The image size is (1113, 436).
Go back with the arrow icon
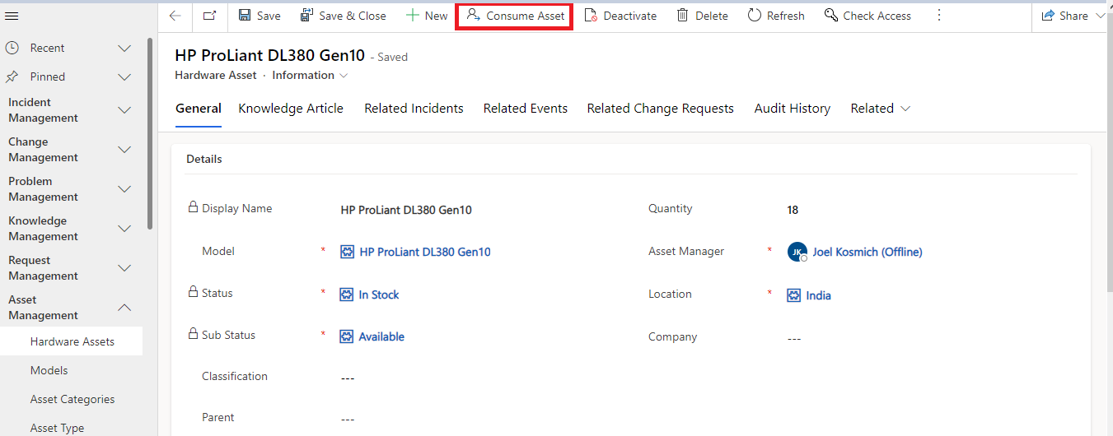click(175, 16)
